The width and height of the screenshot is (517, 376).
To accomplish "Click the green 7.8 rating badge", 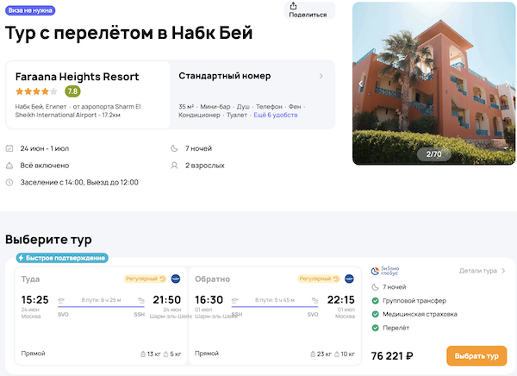I will [72, 91].
